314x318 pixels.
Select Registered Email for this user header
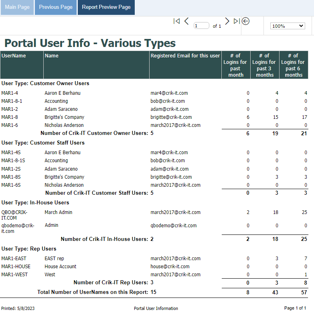click(x=185, y=56)
